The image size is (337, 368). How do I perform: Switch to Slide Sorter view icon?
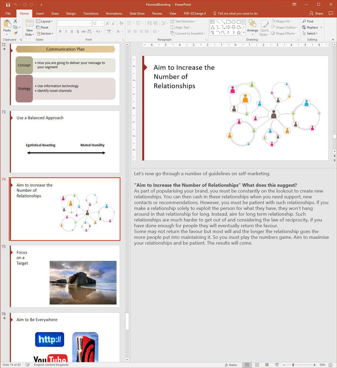point(257,365)
